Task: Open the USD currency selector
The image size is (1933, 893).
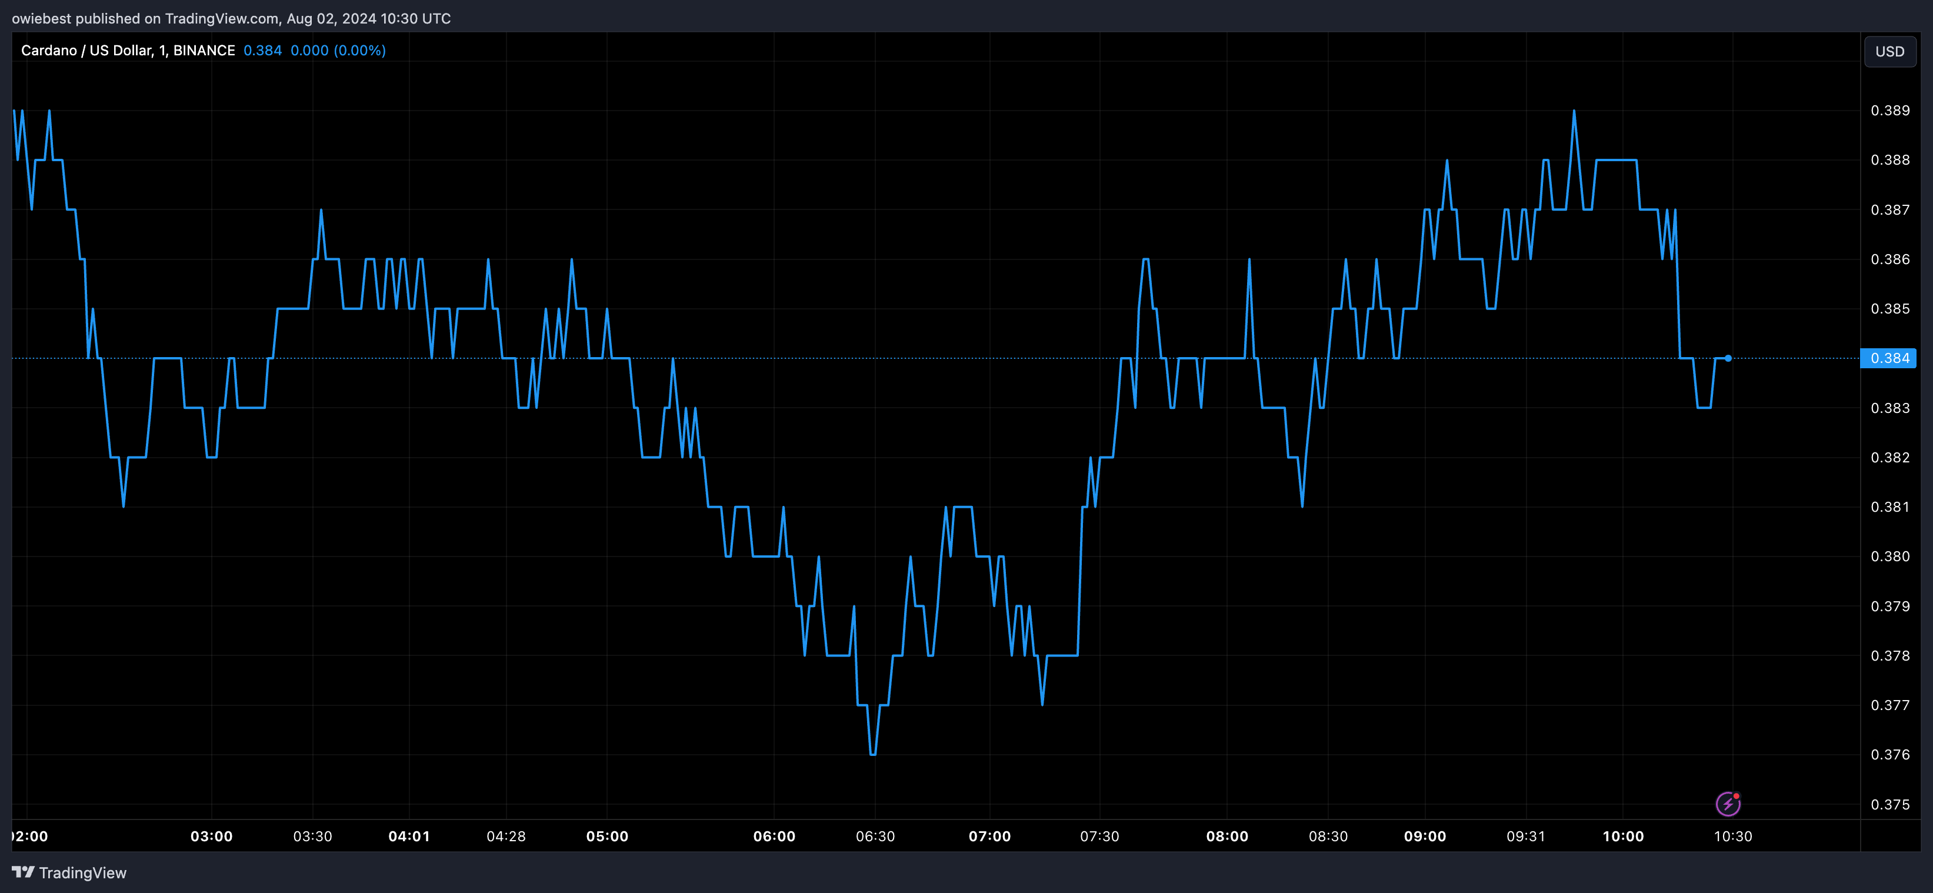Action: pyautogui.click(x=1889, y=51)
